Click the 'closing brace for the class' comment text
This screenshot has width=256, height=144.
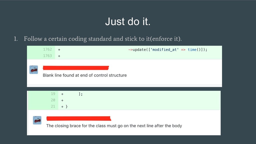114,126
